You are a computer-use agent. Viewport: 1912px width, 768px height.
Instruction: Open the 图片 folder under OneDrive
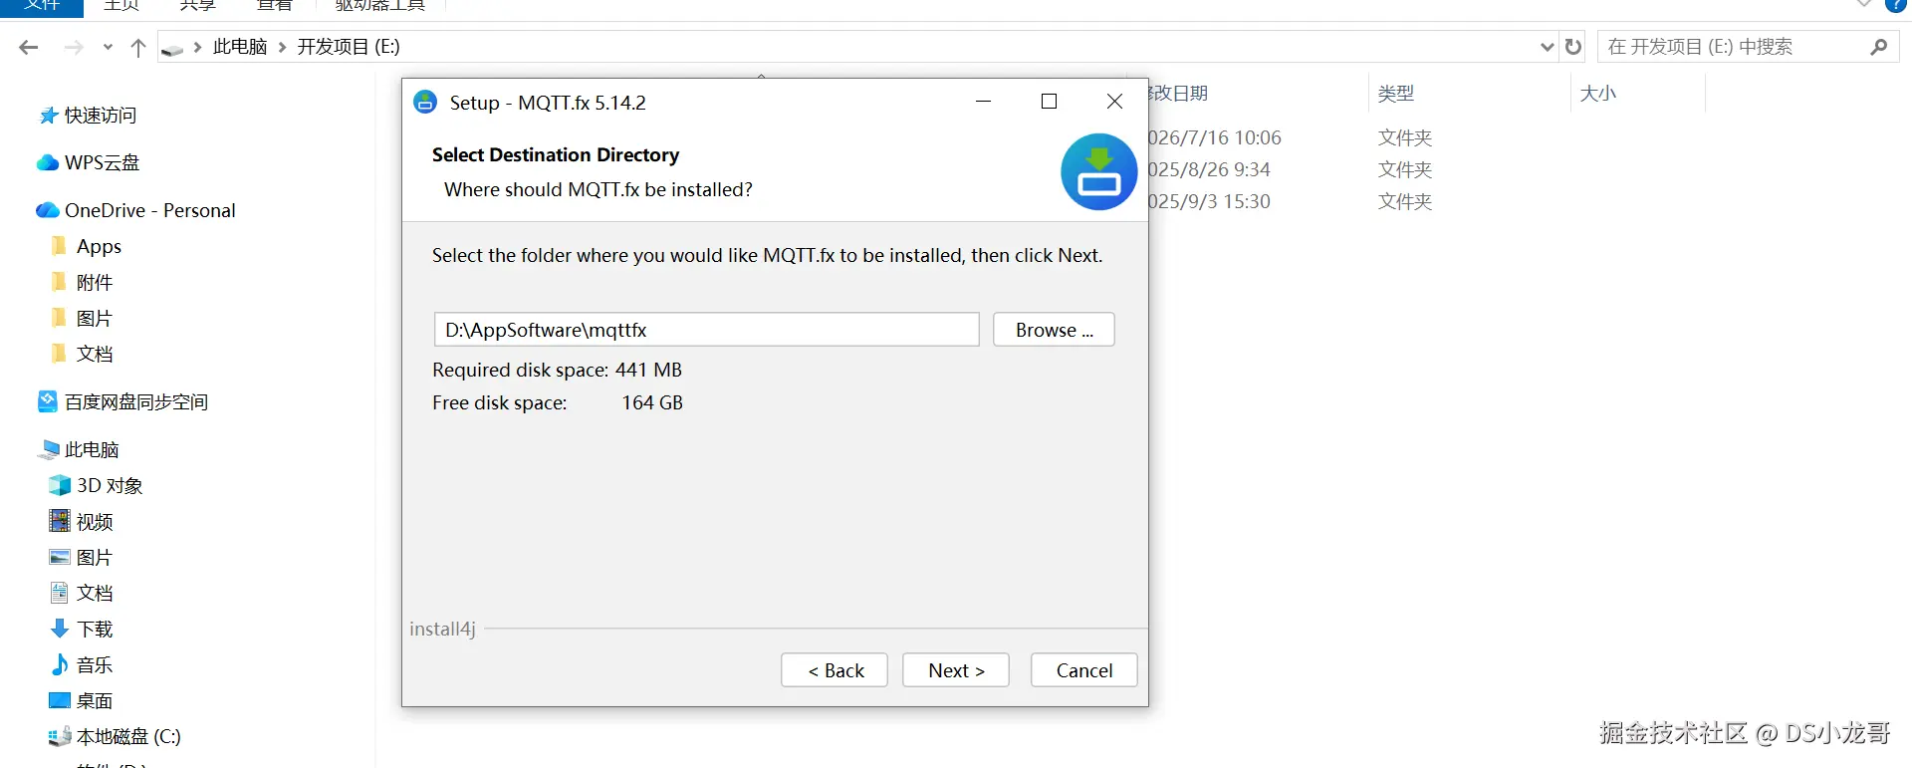(x=82, y=318)
